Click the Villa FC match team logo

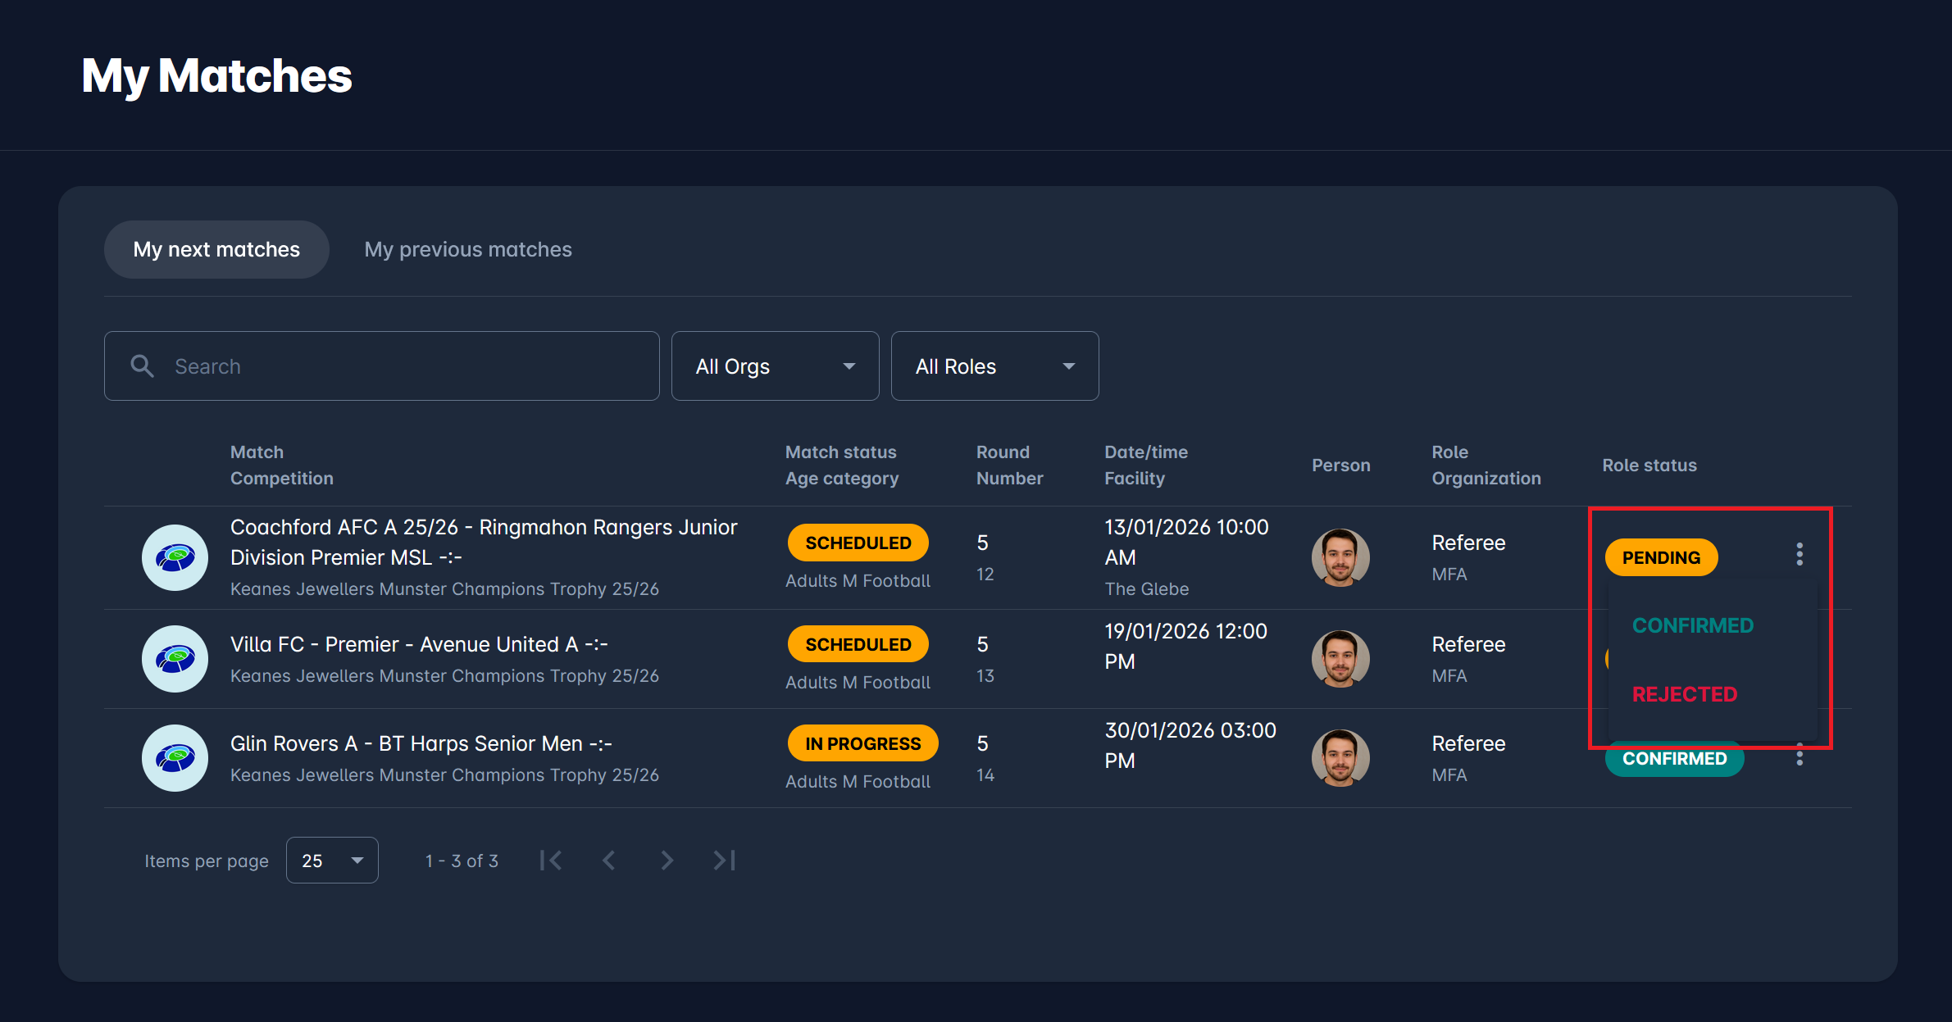(175, 659)
